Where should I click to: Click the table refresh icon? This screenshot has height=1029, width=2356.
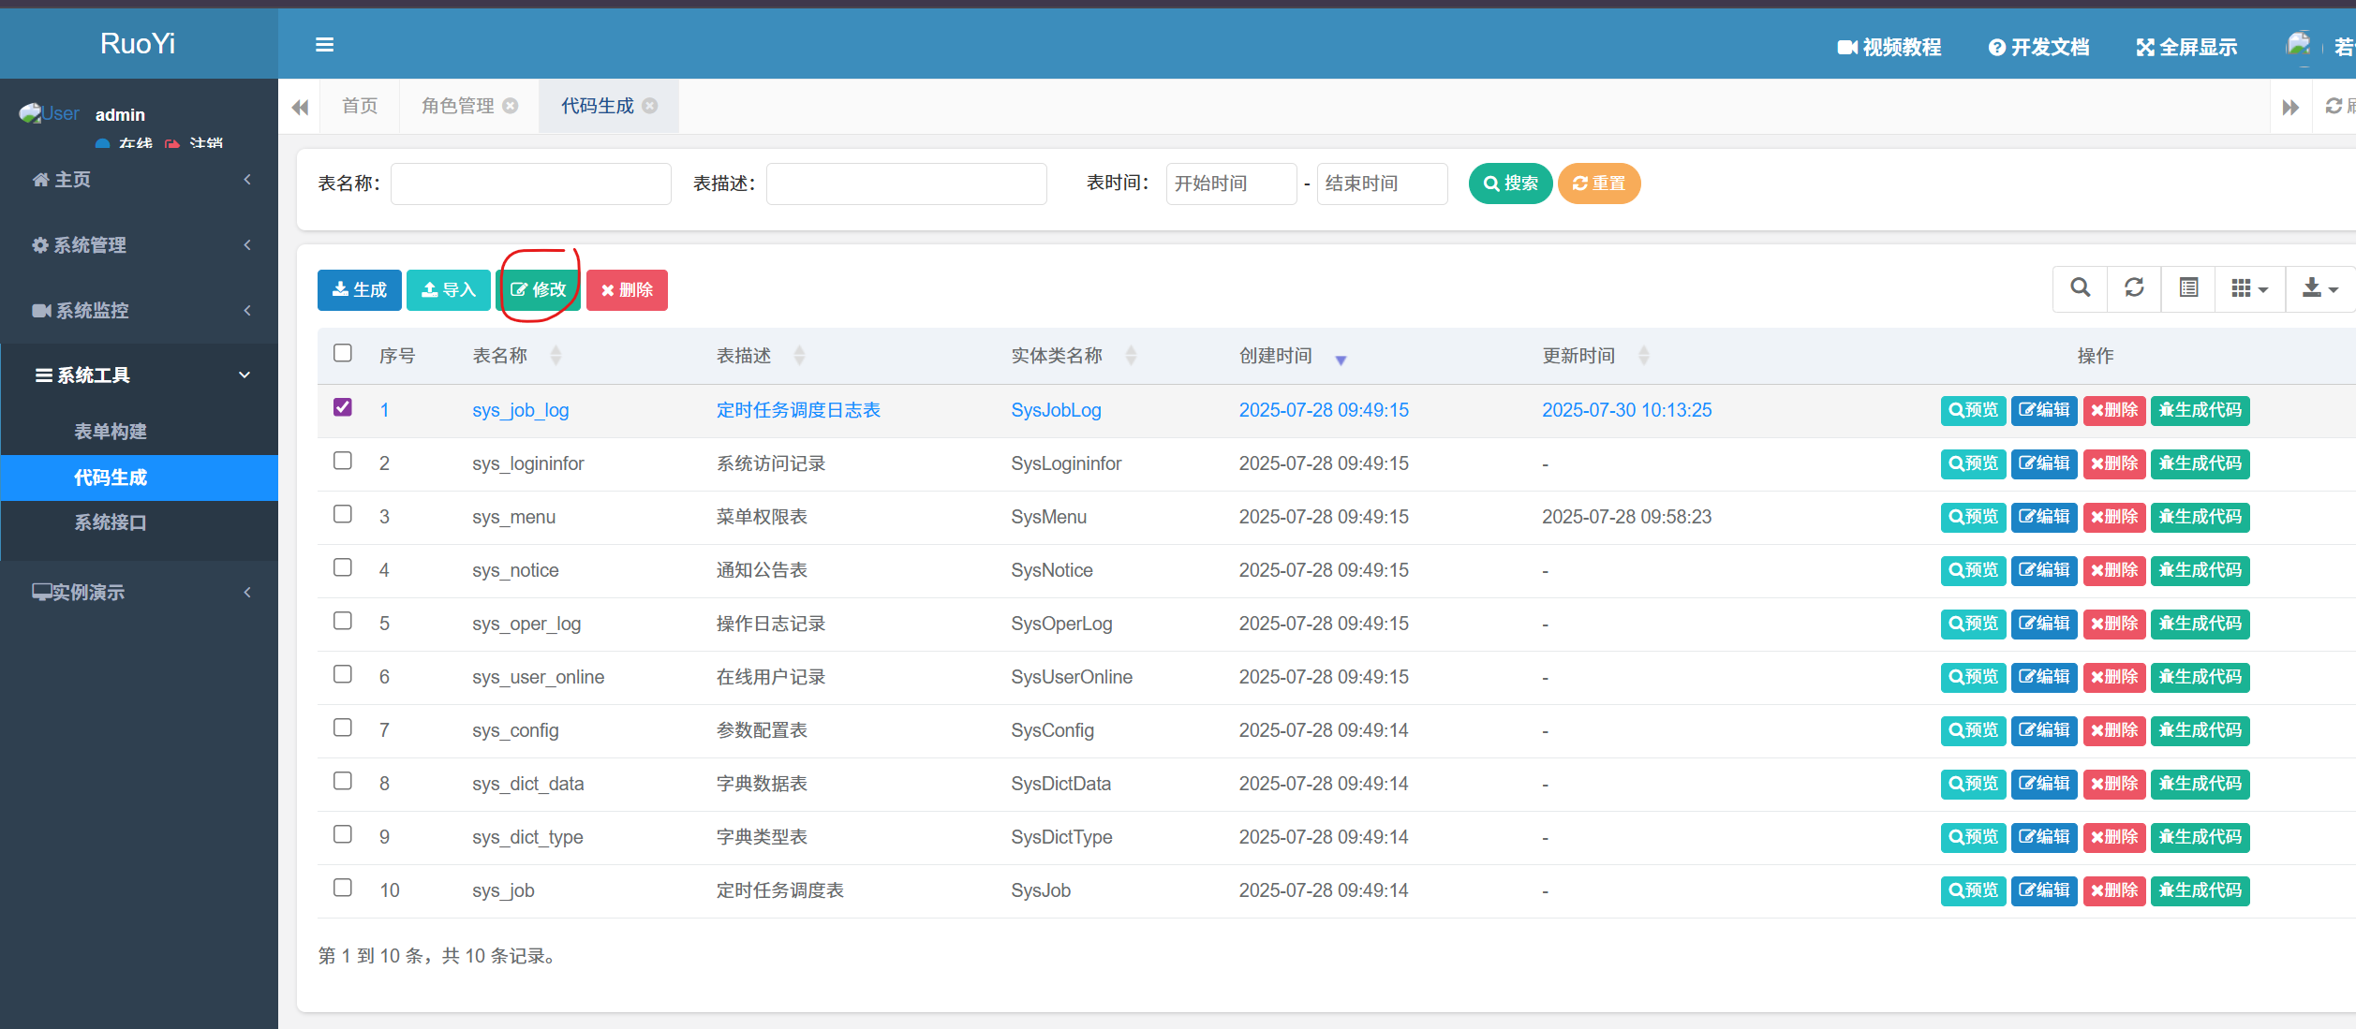[x=2134, y=288]
